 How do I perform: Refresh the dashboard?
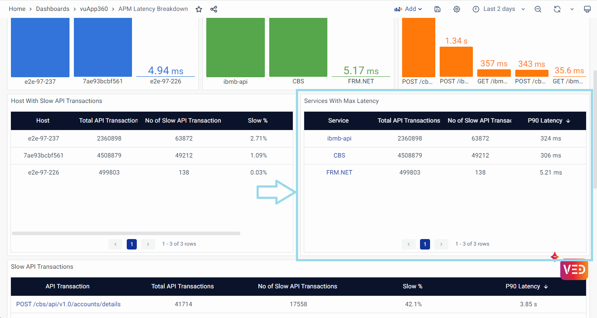(x=557, y=9)
